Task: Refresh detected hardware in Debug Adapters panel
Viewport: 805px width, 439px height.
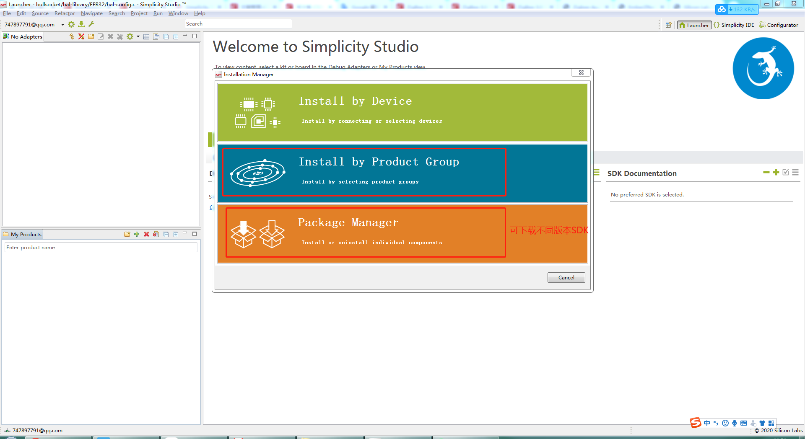Action: 72,36
